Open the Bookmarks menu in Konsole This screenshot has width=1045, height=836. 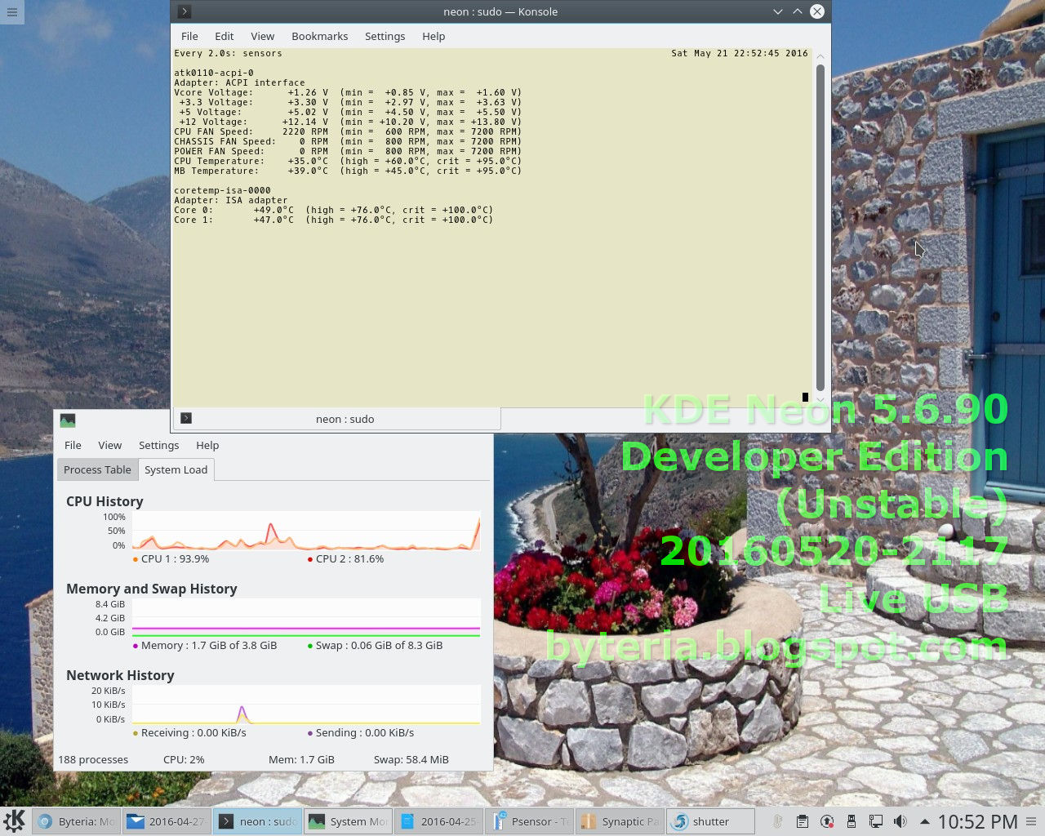[x=319, y=36]
